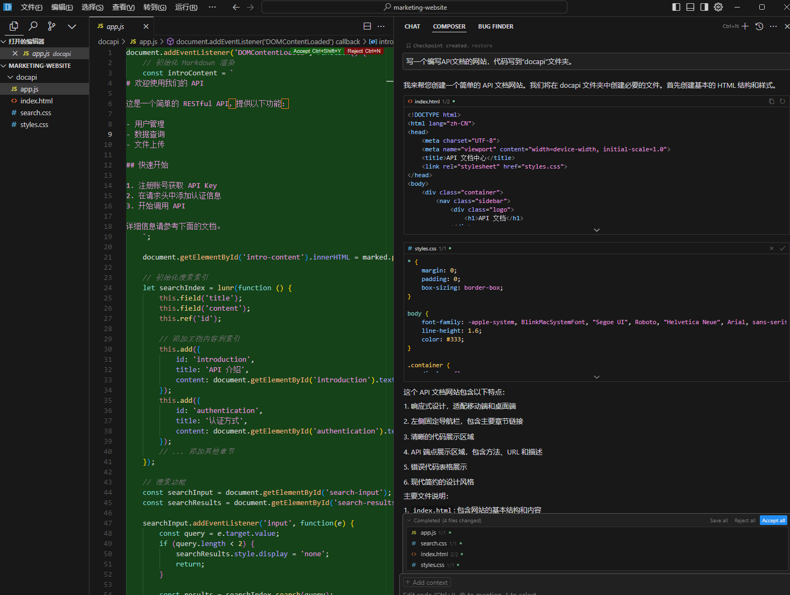Screen dimensions: 790x595
Task: Toggle the secondary right sidebar layout
Action: [x=704, y=7]
